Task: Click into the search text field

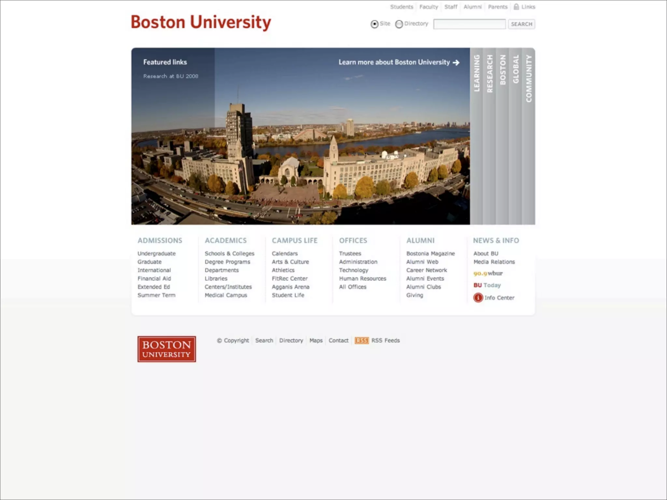Action: [x=469, y=24]
